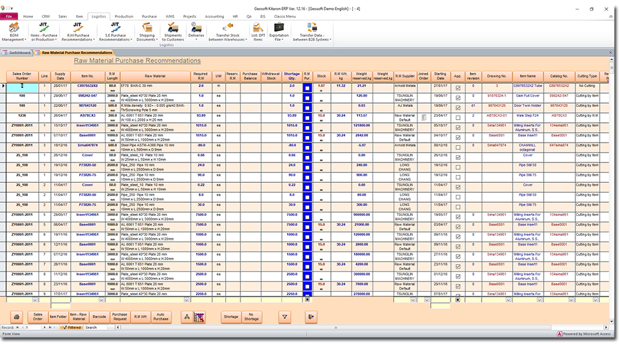The height and width of the screenshot is (344, 619).
Task: Switch to Production ribbon tab
Action: [x=124, y=17]
